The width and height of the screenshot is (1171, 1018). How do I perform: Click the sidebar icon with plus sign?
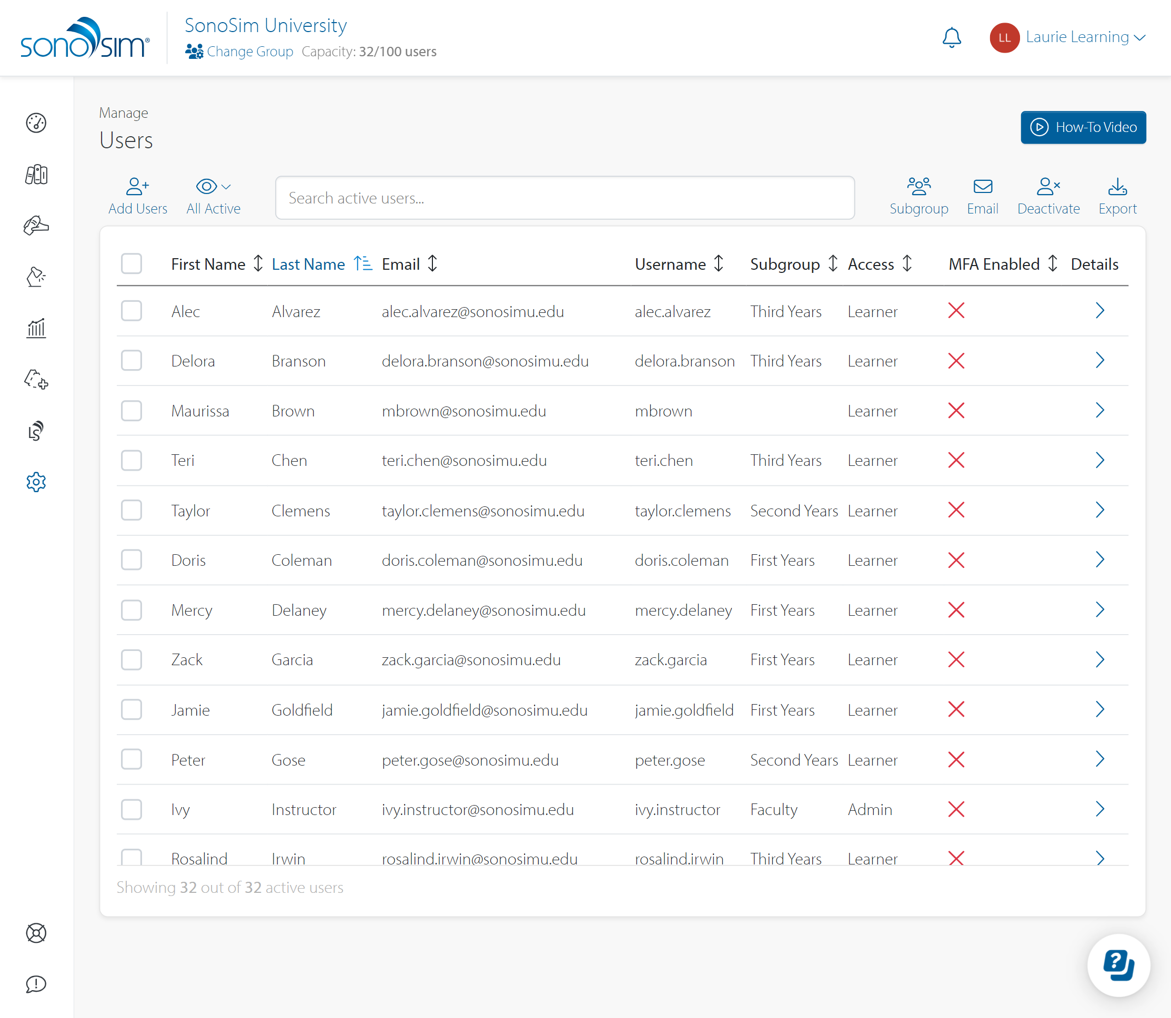(x=36, y=379)
